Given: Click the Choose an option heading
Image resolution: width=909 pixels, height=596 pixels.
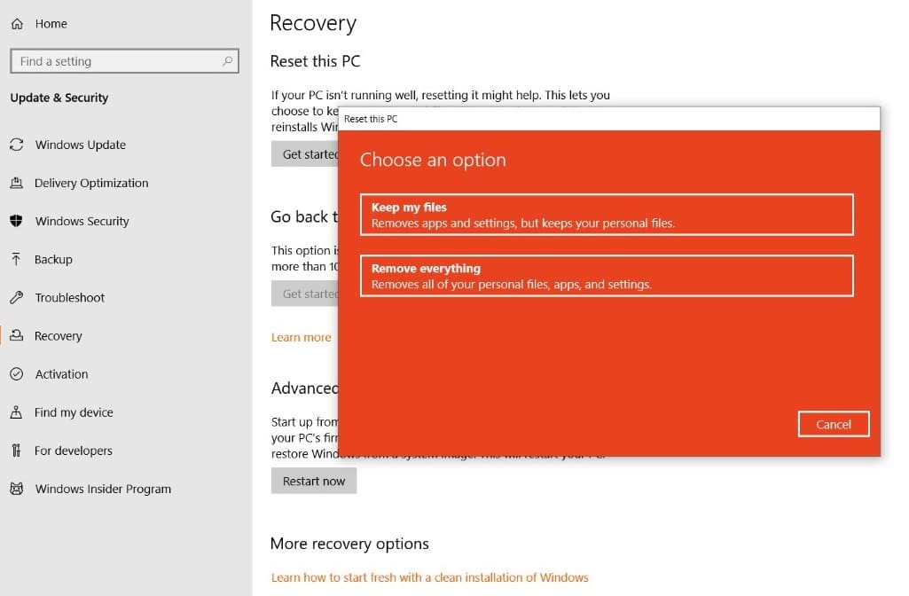Looking at the screenshot, I should tap(433, 160).
